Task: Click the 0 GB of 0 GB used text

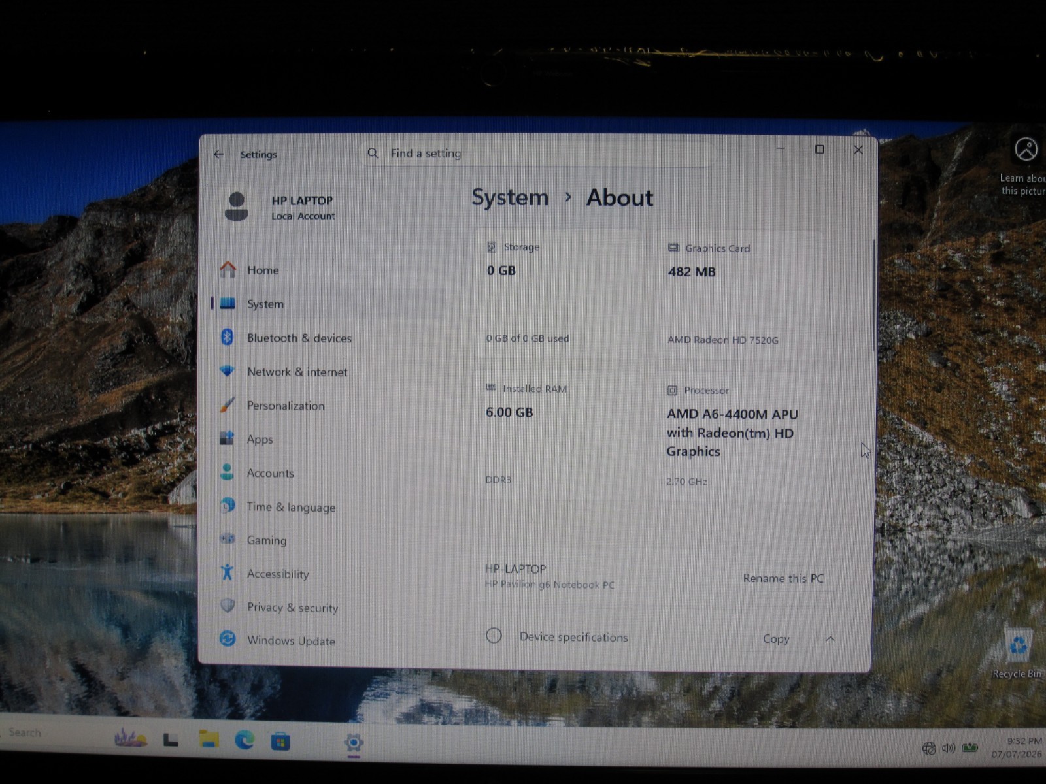Action: point(528,338)
